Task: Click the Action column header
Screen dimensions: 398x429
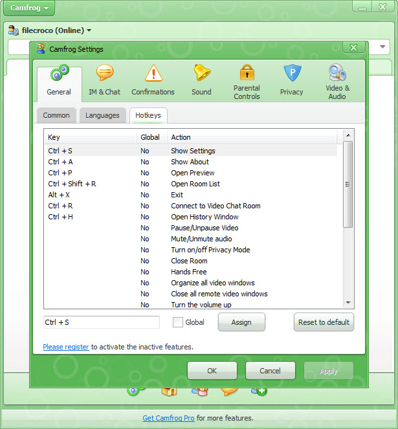Action: [x=252, y=137]
